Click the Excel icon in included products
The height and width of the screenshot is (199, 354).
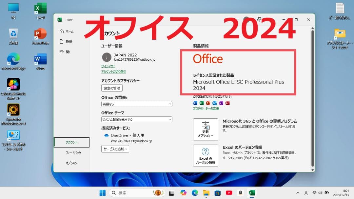202,103
